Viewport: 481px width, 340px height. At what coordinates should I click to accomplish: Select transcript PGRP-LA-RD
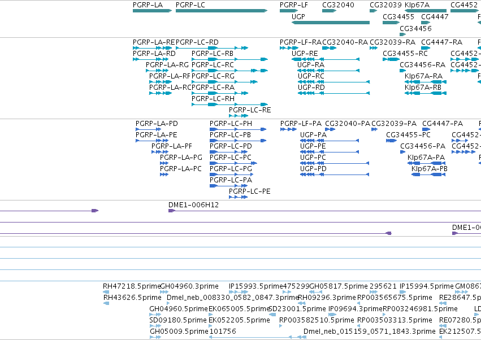tap(150, 59)
